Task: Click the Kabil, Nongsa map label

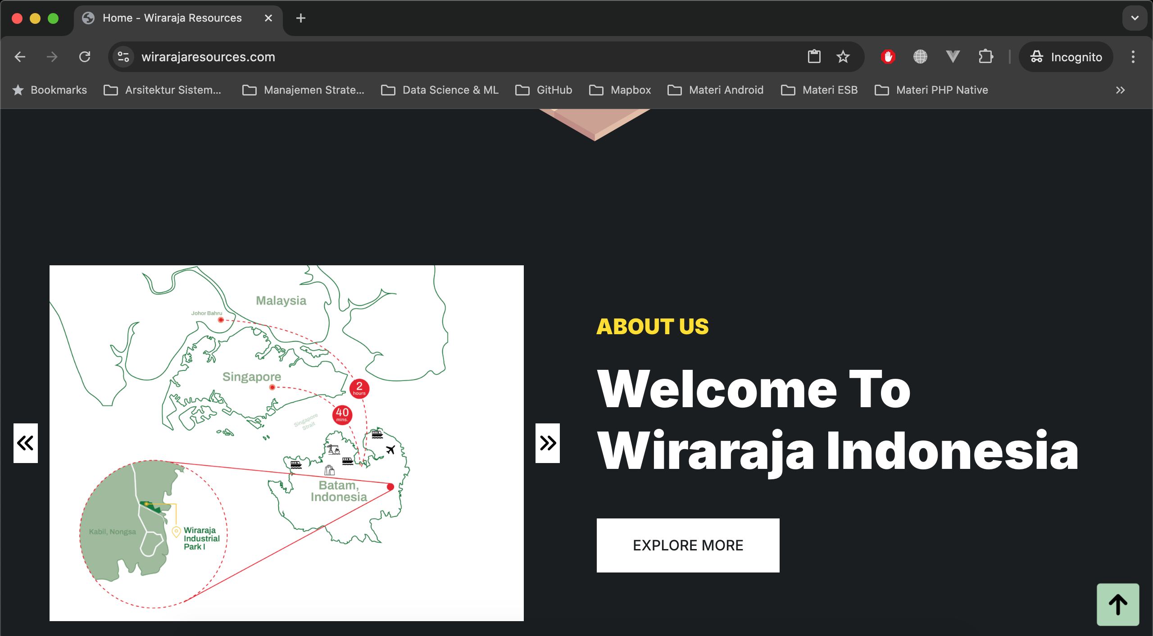Action: (113, 532)
